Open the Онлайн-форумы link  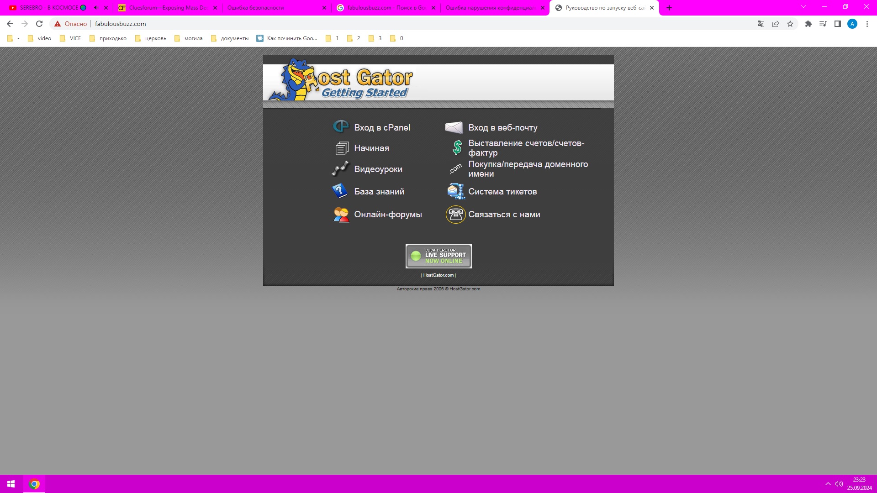tap(388, 215)
